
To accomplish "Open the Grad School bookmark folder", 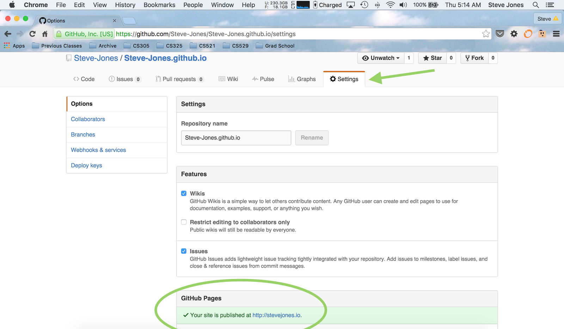I will coord(275,46).
